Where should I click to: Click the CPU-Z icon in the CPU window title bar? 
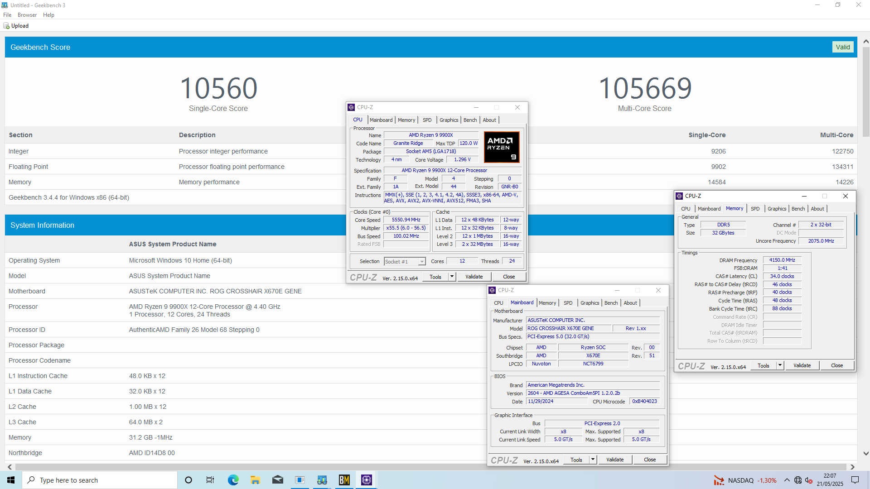pyautogui.click(x=351, y=107)
